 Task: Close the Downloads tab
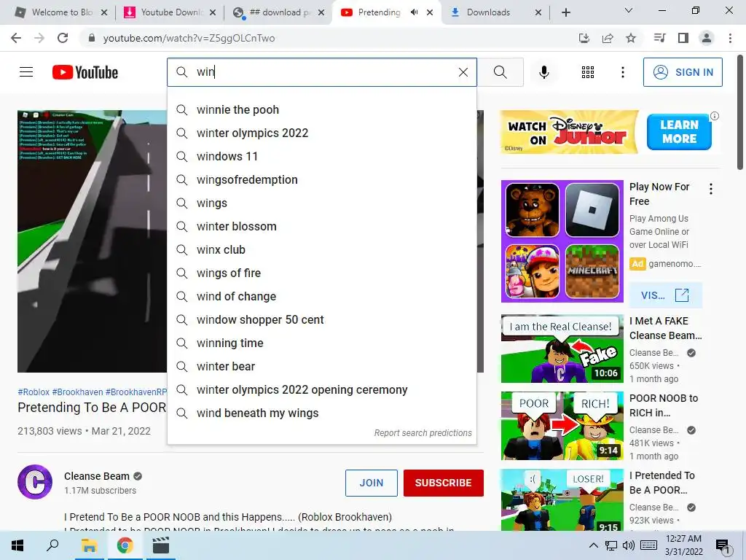pos(538,12)
